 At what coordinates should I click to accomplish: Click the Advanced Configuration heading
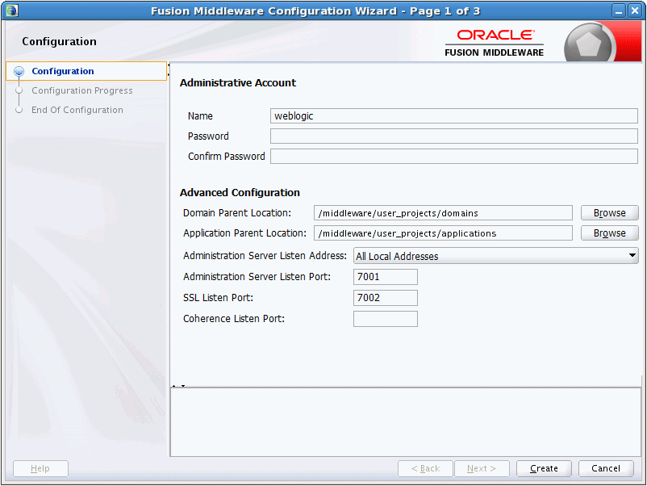pyautogui.click(x=240, y=193)
